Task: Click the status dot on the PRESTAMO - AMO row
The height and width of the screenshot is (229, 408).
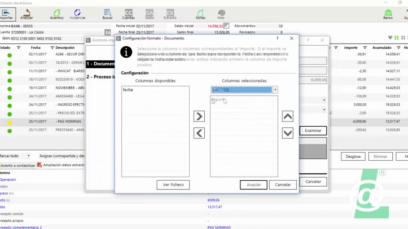Action: [10, 131]
